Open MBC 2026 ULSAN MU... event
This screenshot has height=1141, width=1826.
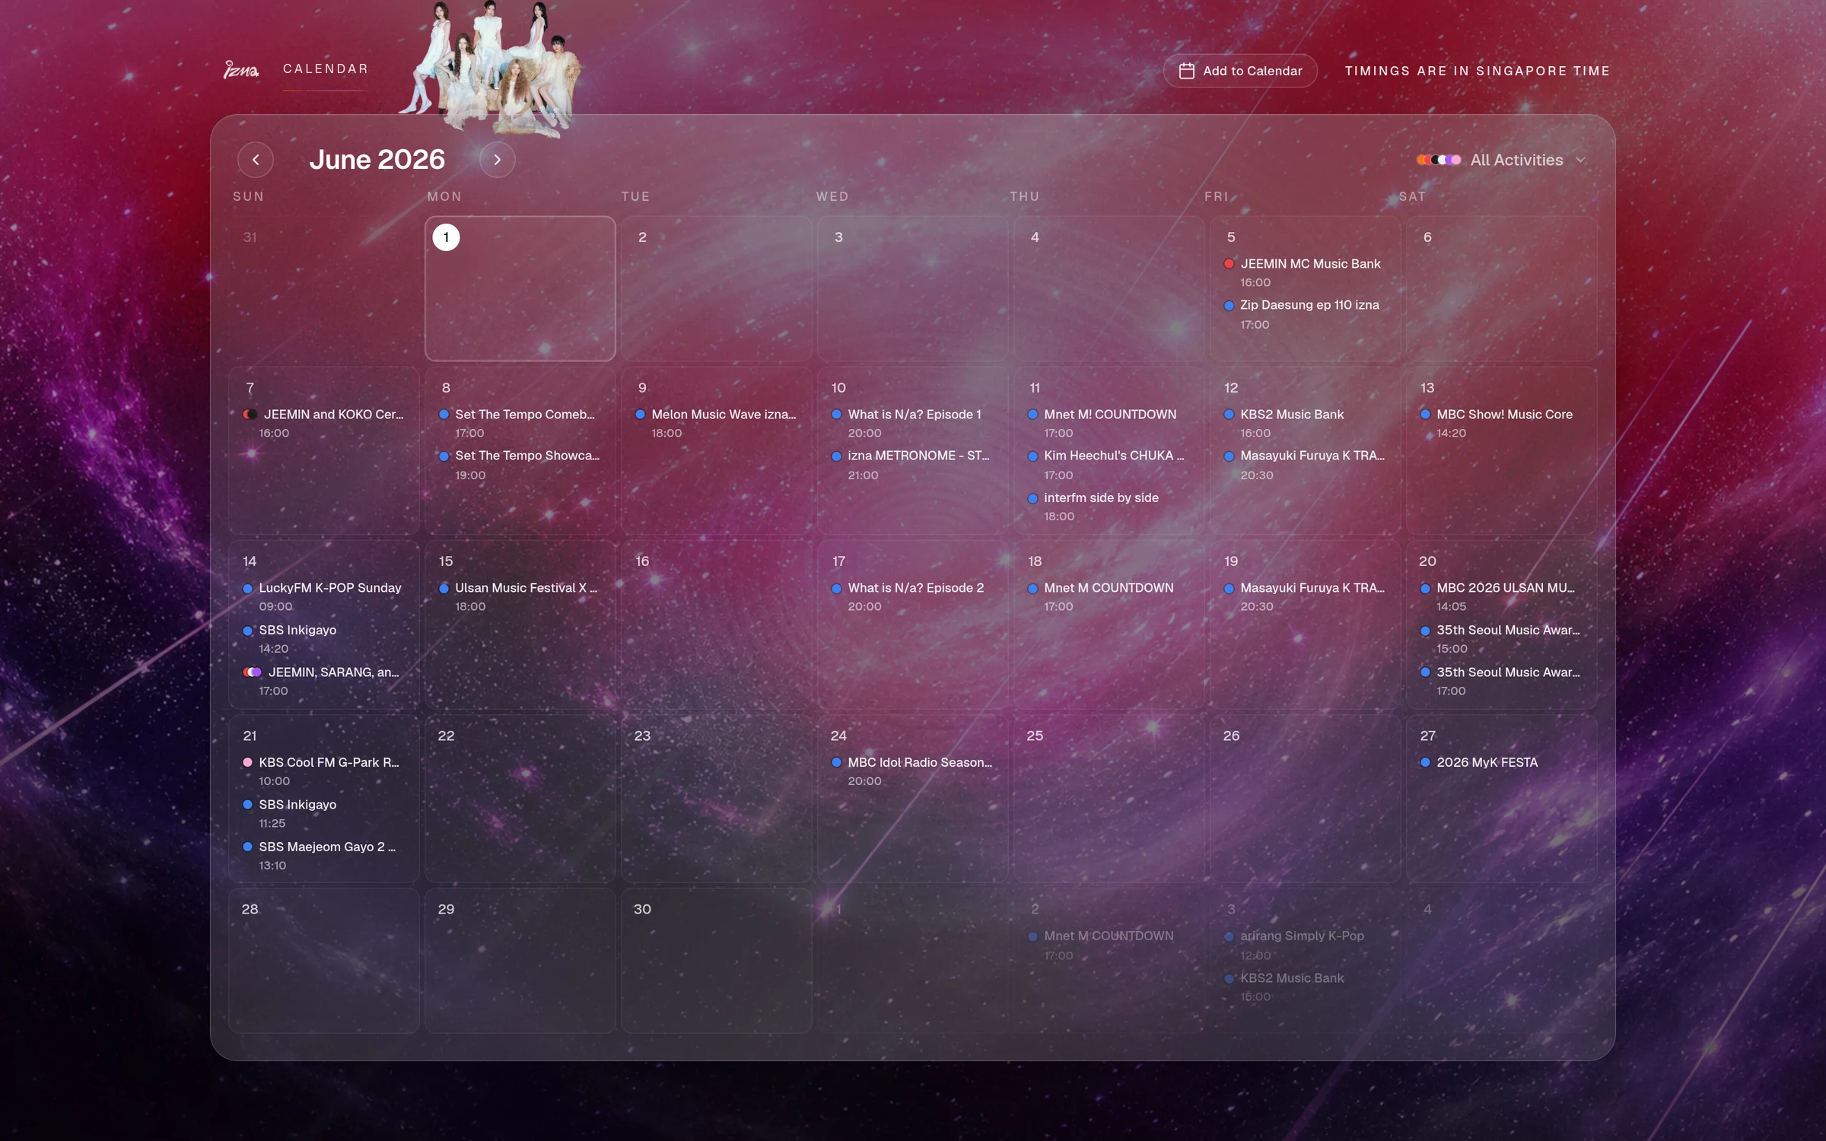1500,596
